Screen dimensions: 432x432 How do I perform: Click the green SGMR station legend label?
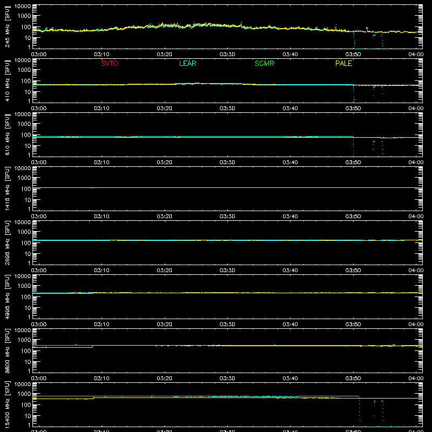[264, 63]
